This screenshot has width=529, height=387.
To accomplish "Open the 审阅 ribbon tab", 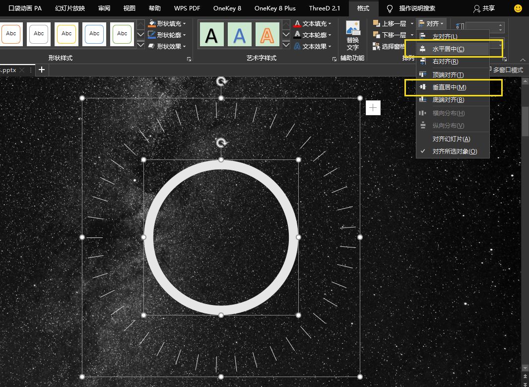I will [x=104, y=8].
